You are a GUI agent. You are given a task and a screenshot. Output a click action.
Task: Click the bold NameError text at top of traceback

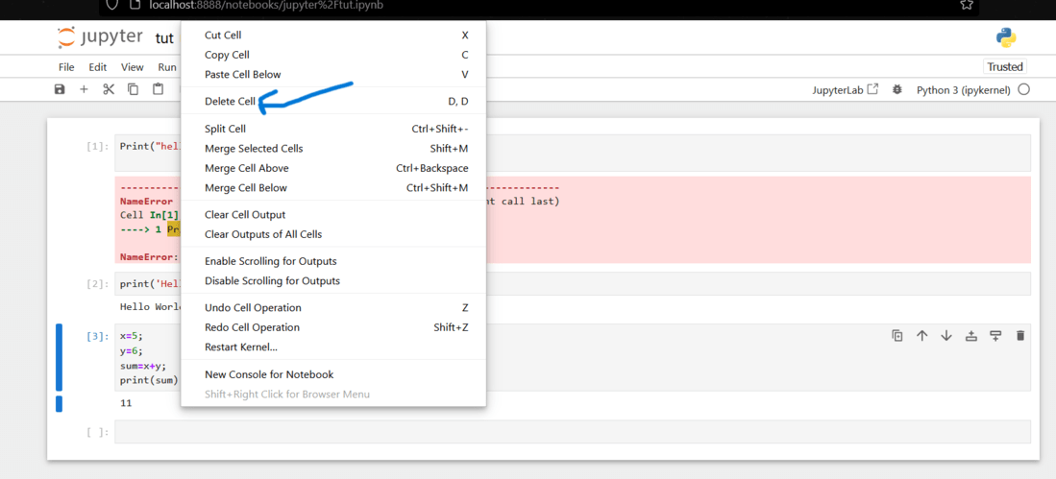click(146, 202)
